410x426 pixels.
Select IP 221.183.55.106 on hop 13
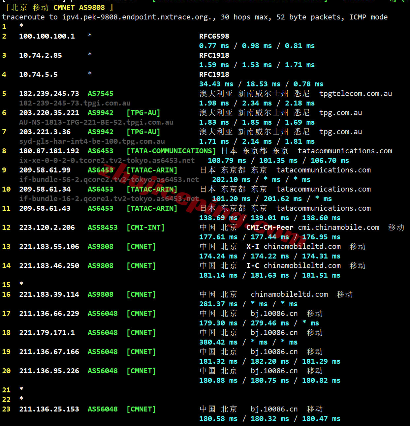coord(49,247)
